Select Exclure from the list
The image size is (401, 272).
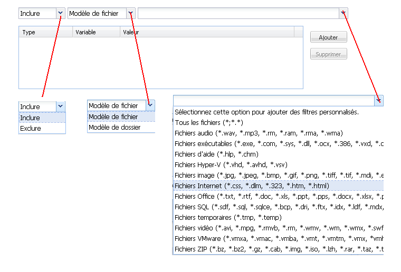click(31, 128)
